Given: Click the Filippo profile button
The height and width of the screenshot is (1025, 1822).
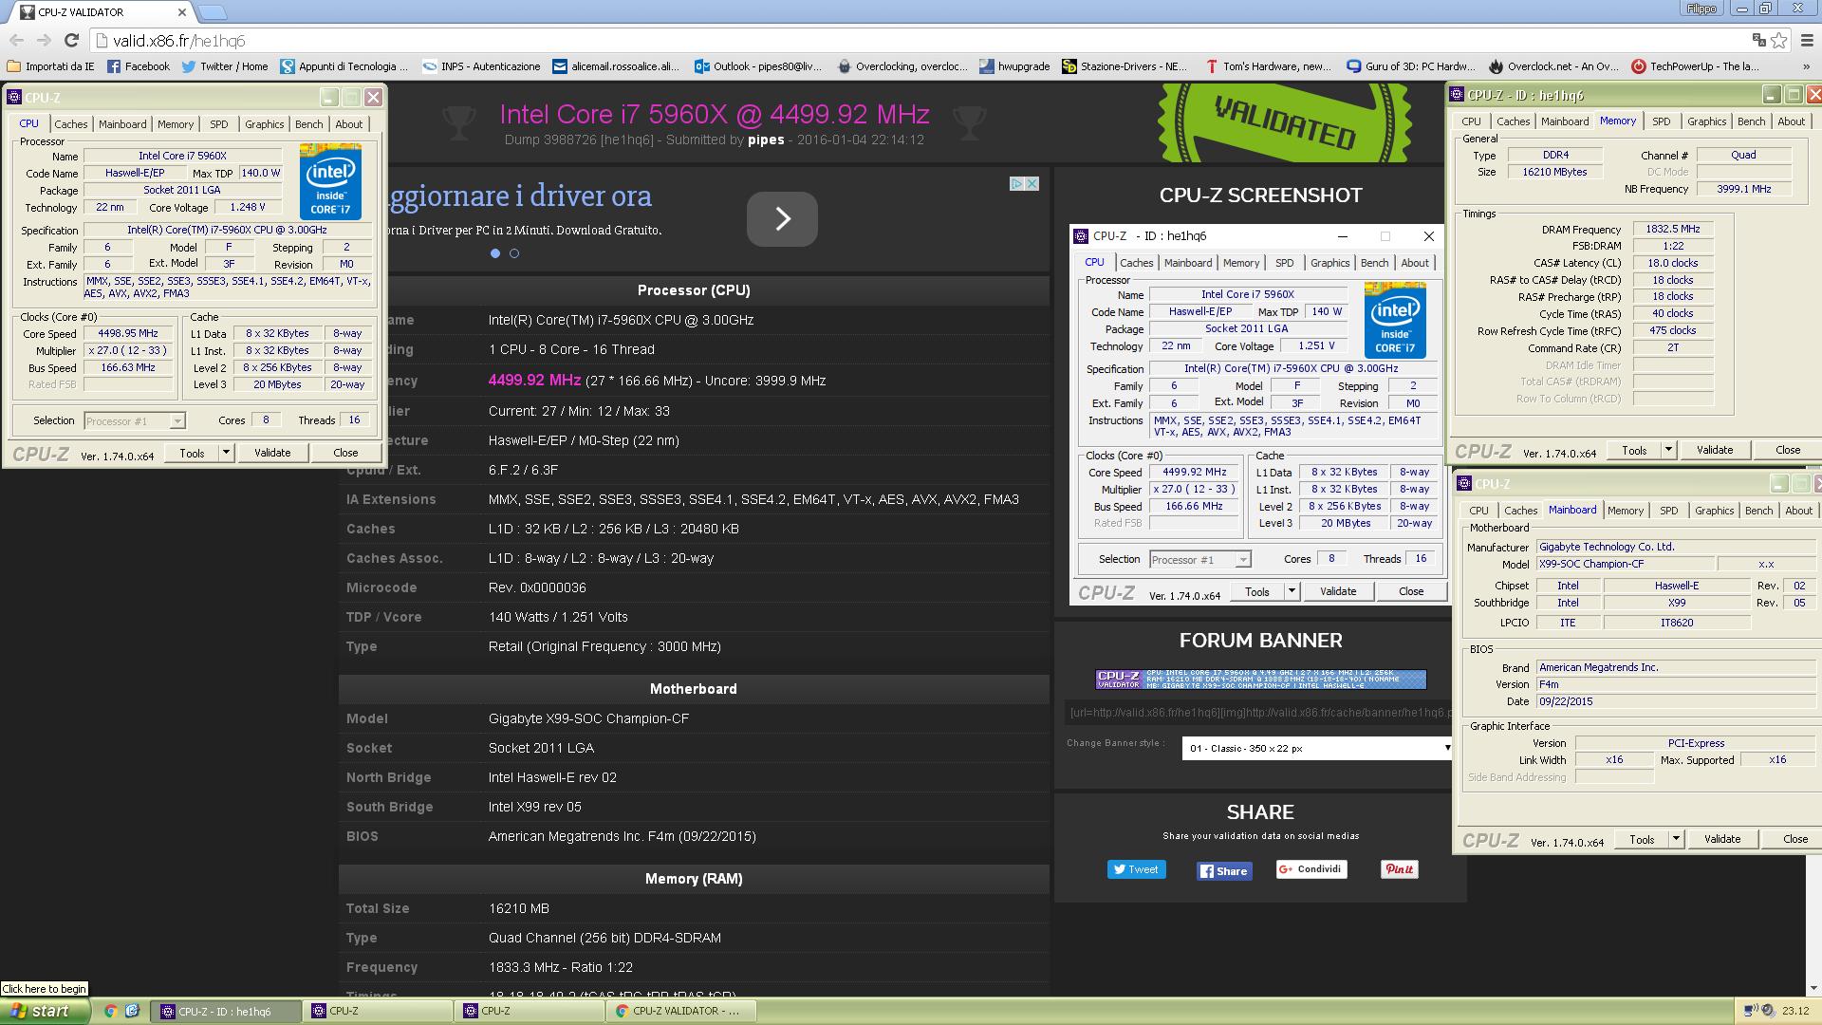Looking at the screenshot, I should 1701,9.
